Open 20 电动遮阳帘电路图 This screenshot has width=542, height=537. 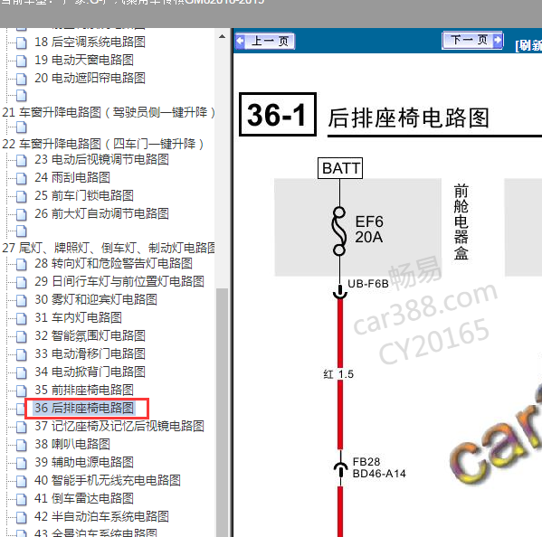click(x=90, y=78)
